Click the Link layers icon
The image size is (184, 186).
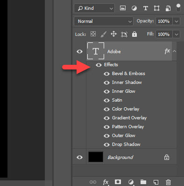tap(93, 182)
